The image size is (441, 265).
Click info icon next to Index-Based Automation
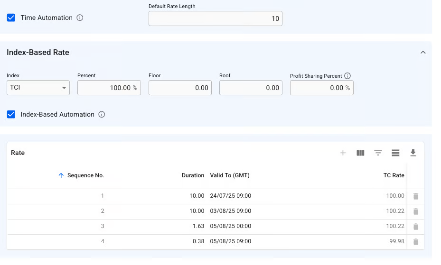(x=102, y=115)
